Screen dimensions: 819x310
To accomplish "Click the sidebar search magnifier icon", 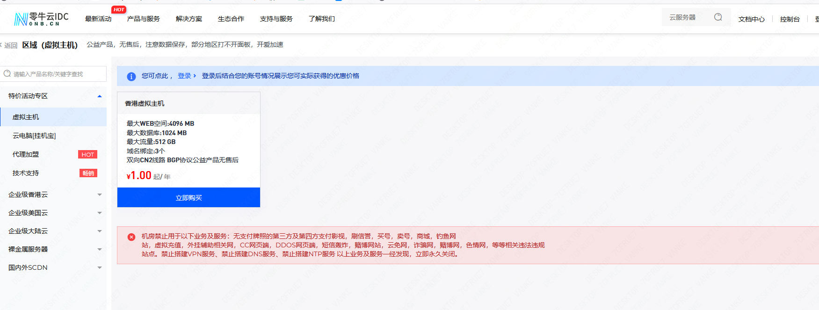I will point(7,74).
